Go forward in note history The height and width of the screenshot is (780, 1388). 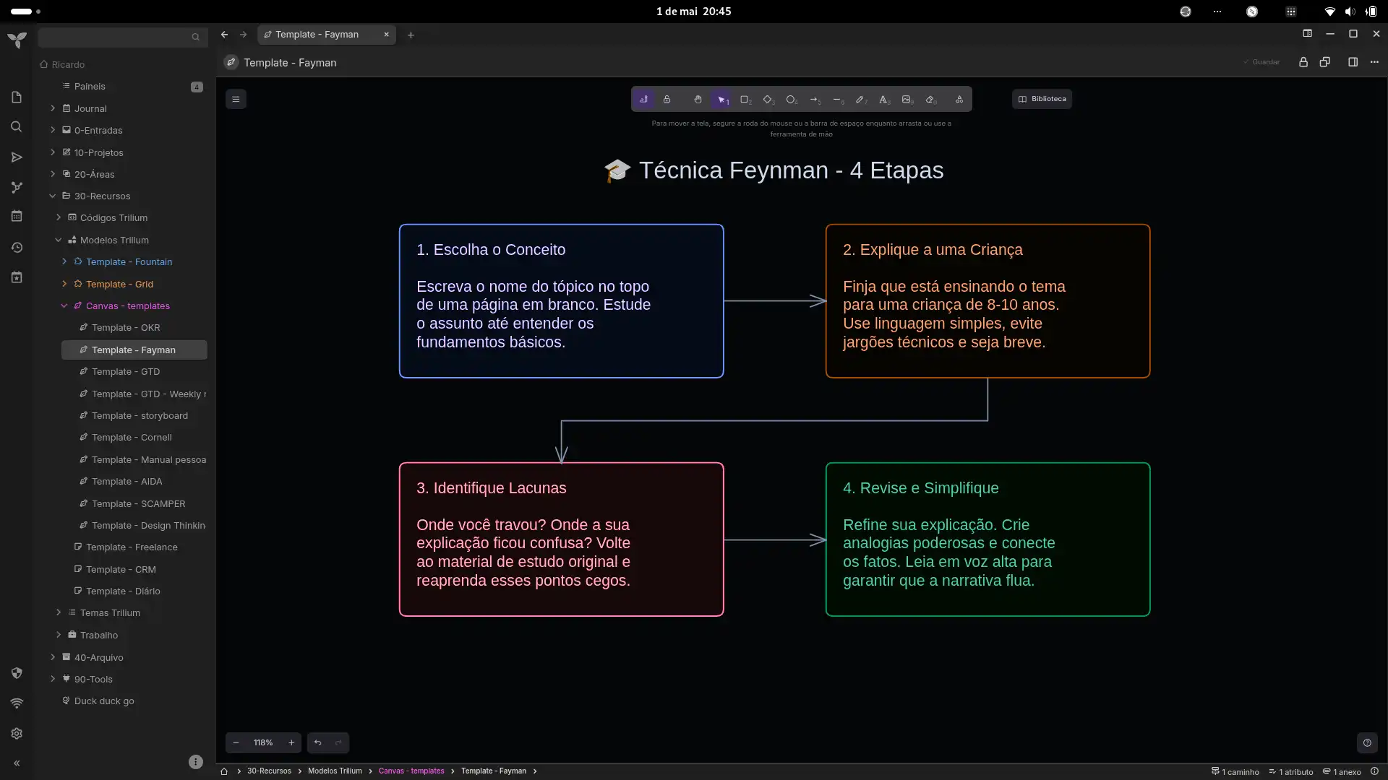[243, 34]
